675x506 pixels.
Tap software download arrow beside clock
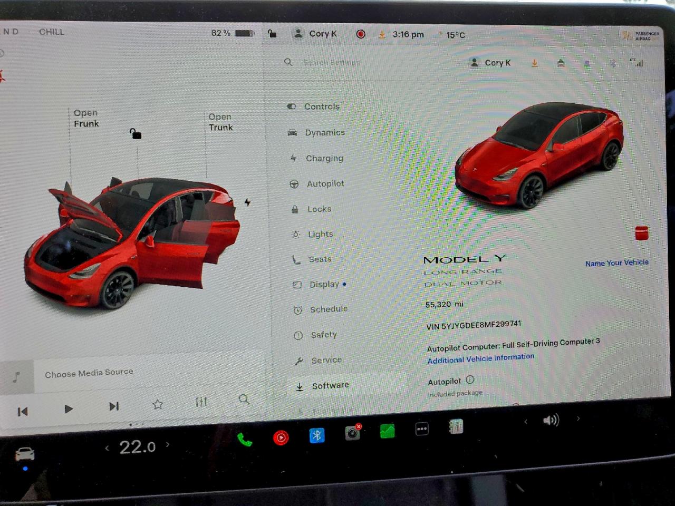click(x=382, y=34)
